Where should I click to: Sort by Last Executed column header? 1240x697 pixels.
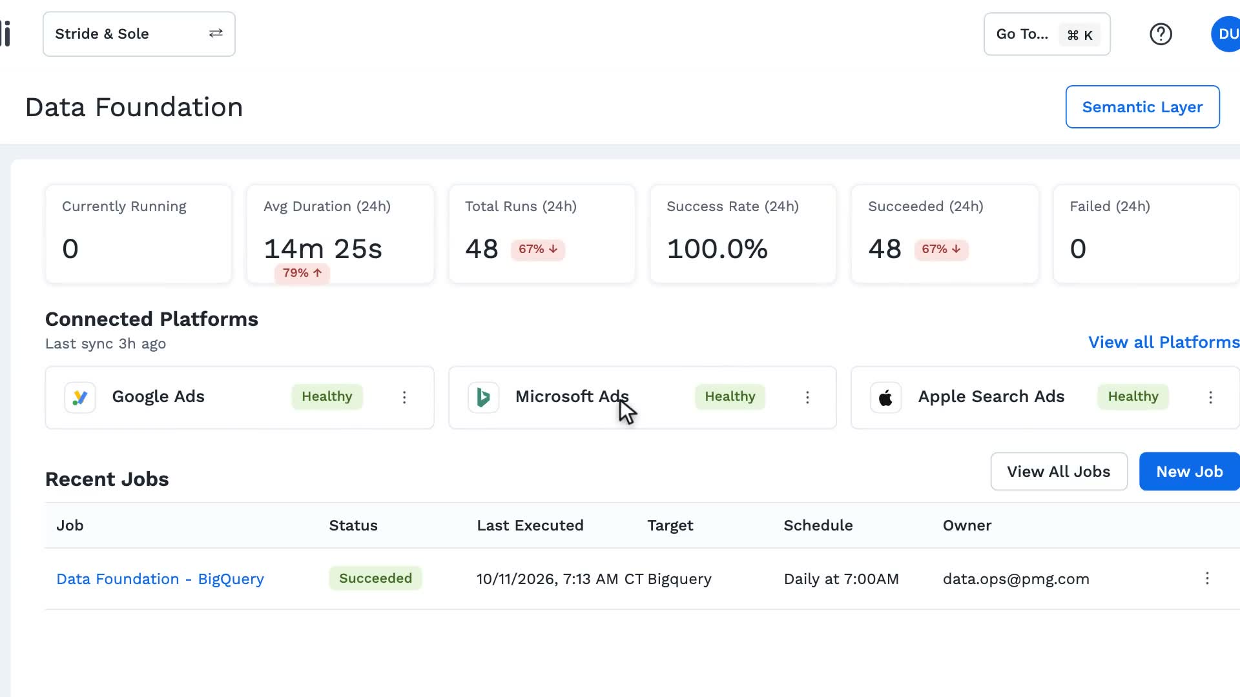(530, 526)
